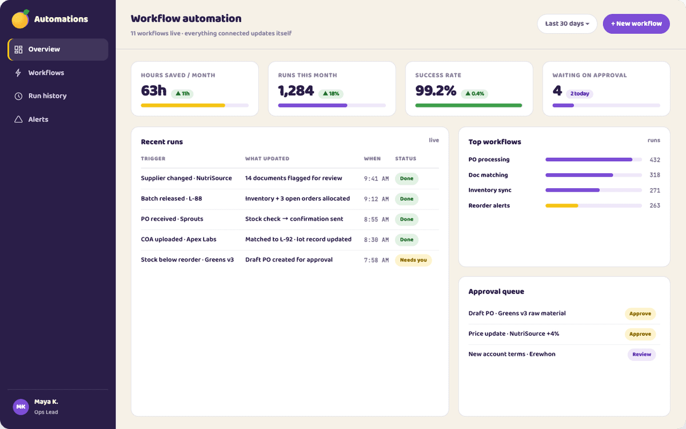Click the PO processing workflow bar
The image size is (686, 429).
tap(594, 160)
